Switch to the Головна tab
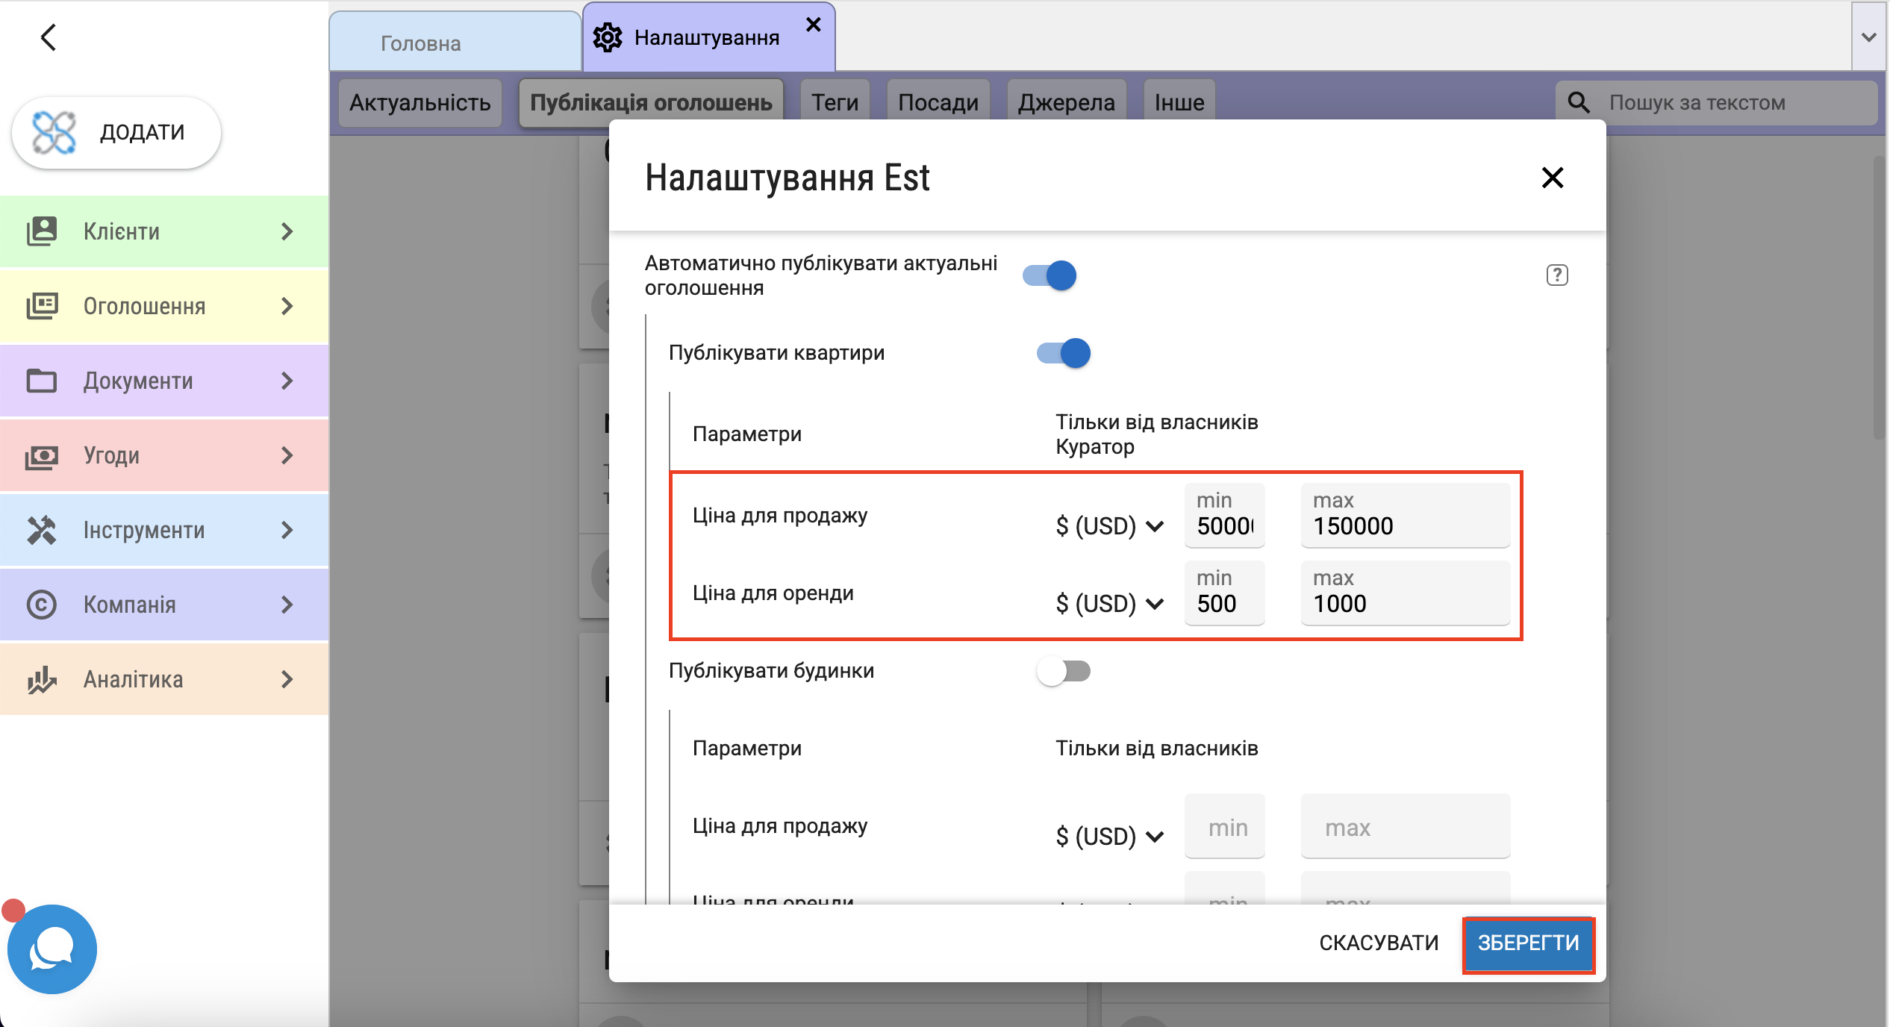 [x=421, y=43]
